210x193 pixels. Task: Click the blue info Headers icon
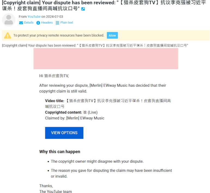(x=38, y=23)
